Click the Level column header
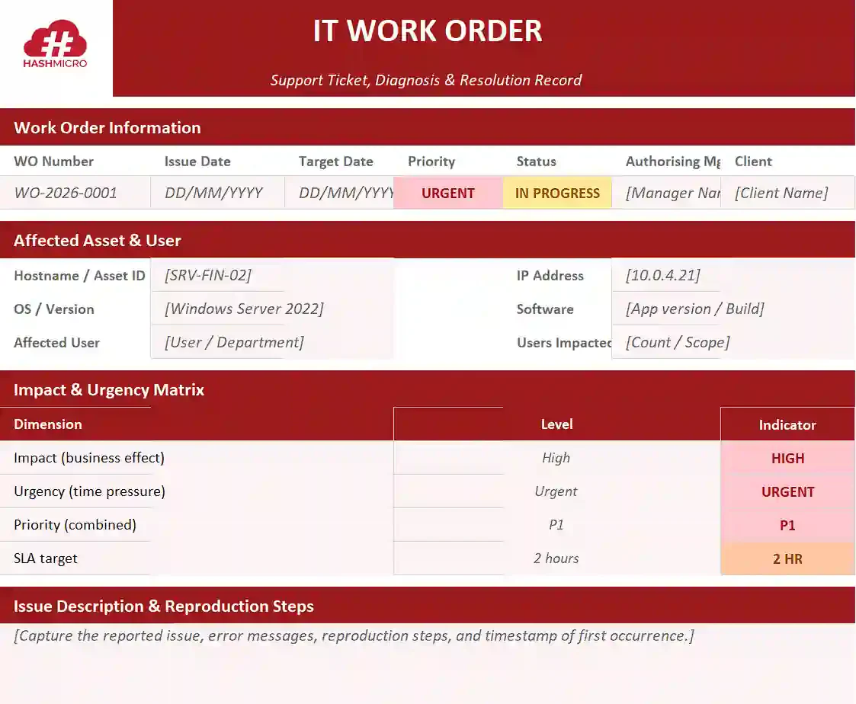The width and height of the screenshot is (856, 704). pos(557,424)
